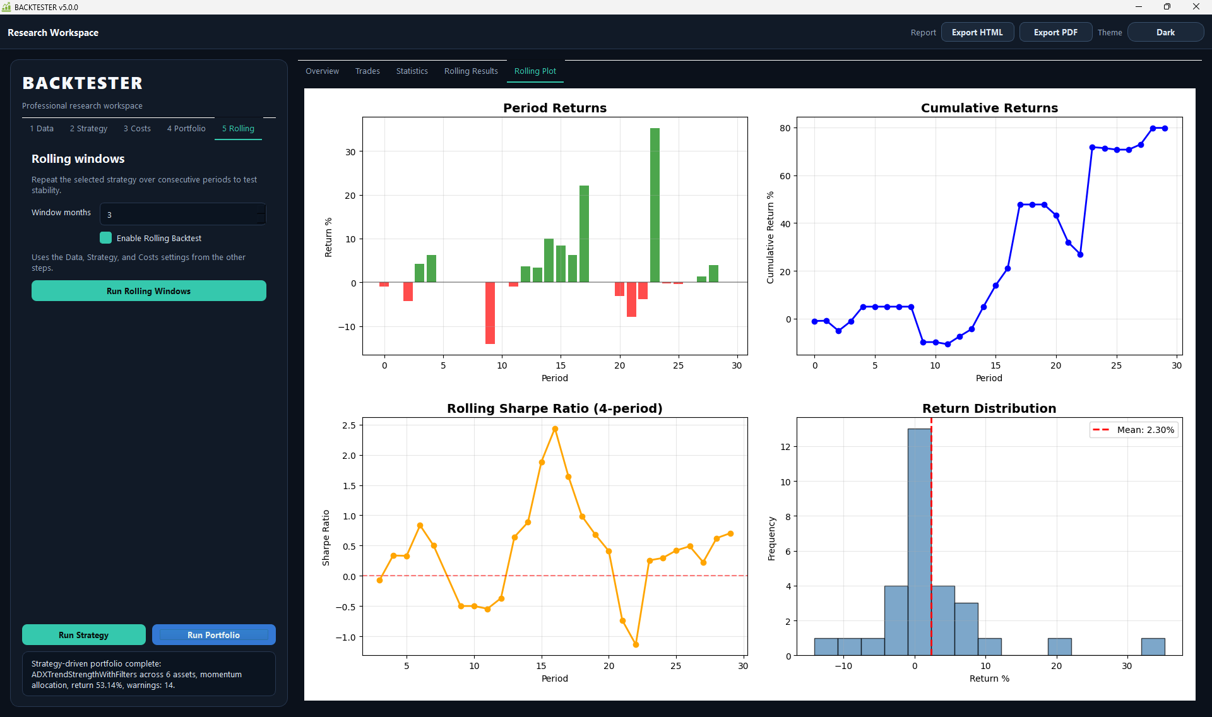Go to step 3 Costs

[x=137, y=128]
